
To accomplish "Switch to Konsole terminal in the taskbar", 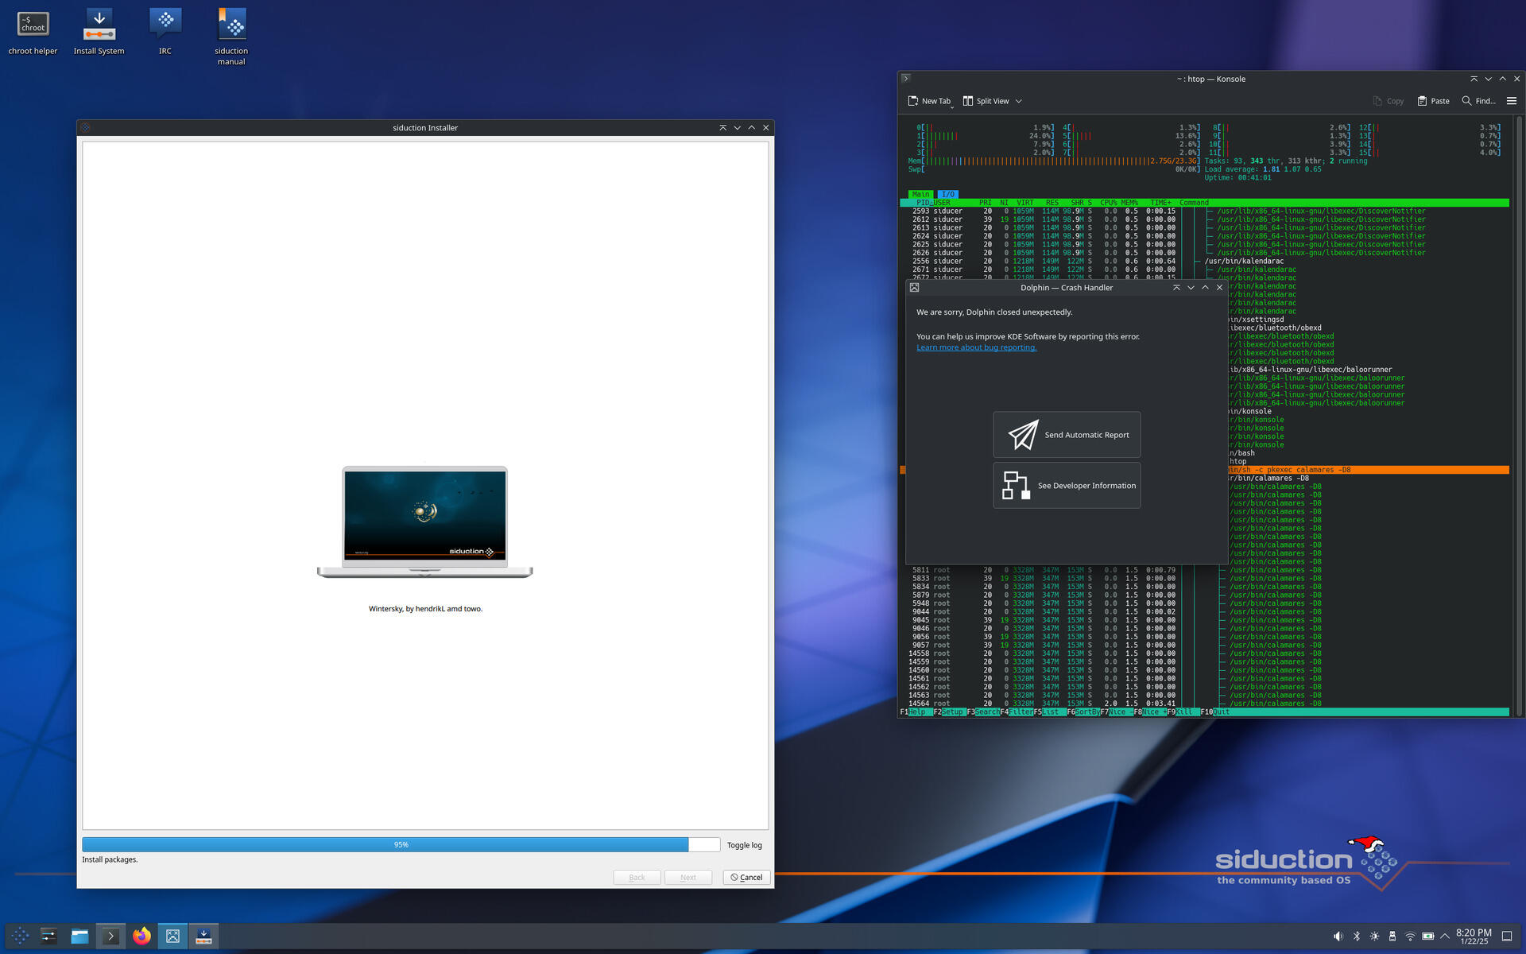I will [110, 936].
